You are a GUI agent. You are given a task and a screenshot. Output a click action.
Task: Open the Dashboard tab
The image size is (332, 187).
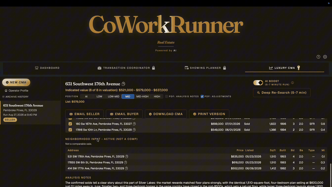pyautogui.click(x=47, y=68)
